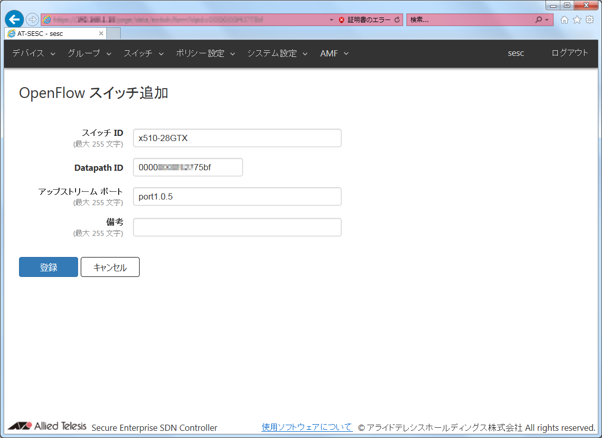The width and height of the screenshot is (602, 438).
Task: Select the AT-SESC - sesc browser tab
Action: pos(55,33)
